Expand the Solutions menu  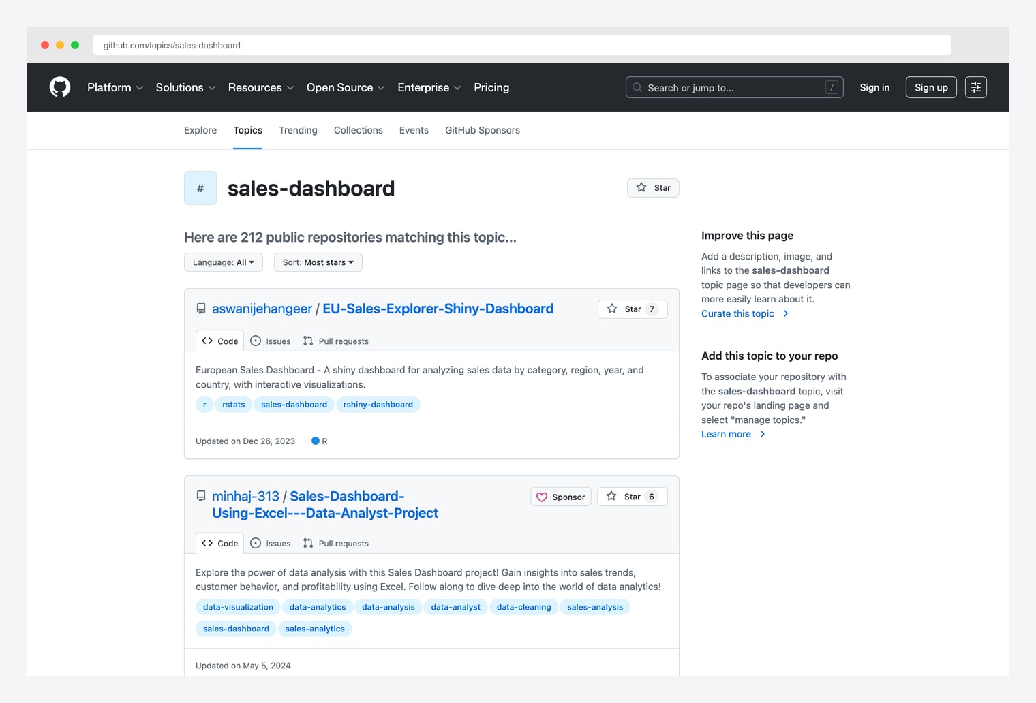coord(185,87)
